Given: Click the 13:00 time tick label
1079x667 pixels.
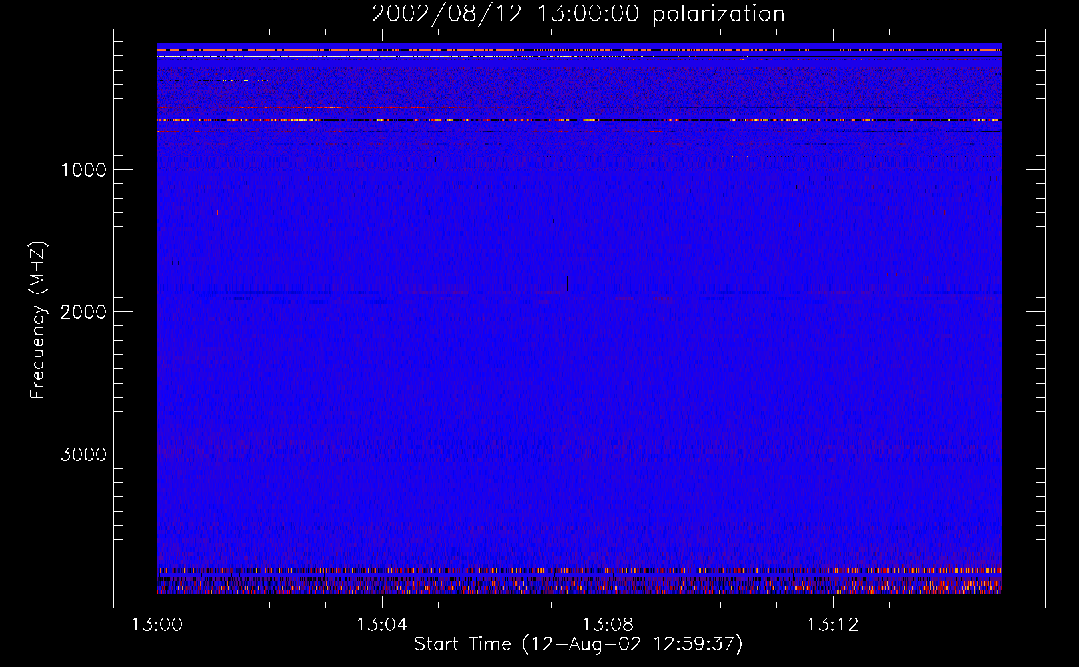Looking at the screenshot, I should [157, 625].
